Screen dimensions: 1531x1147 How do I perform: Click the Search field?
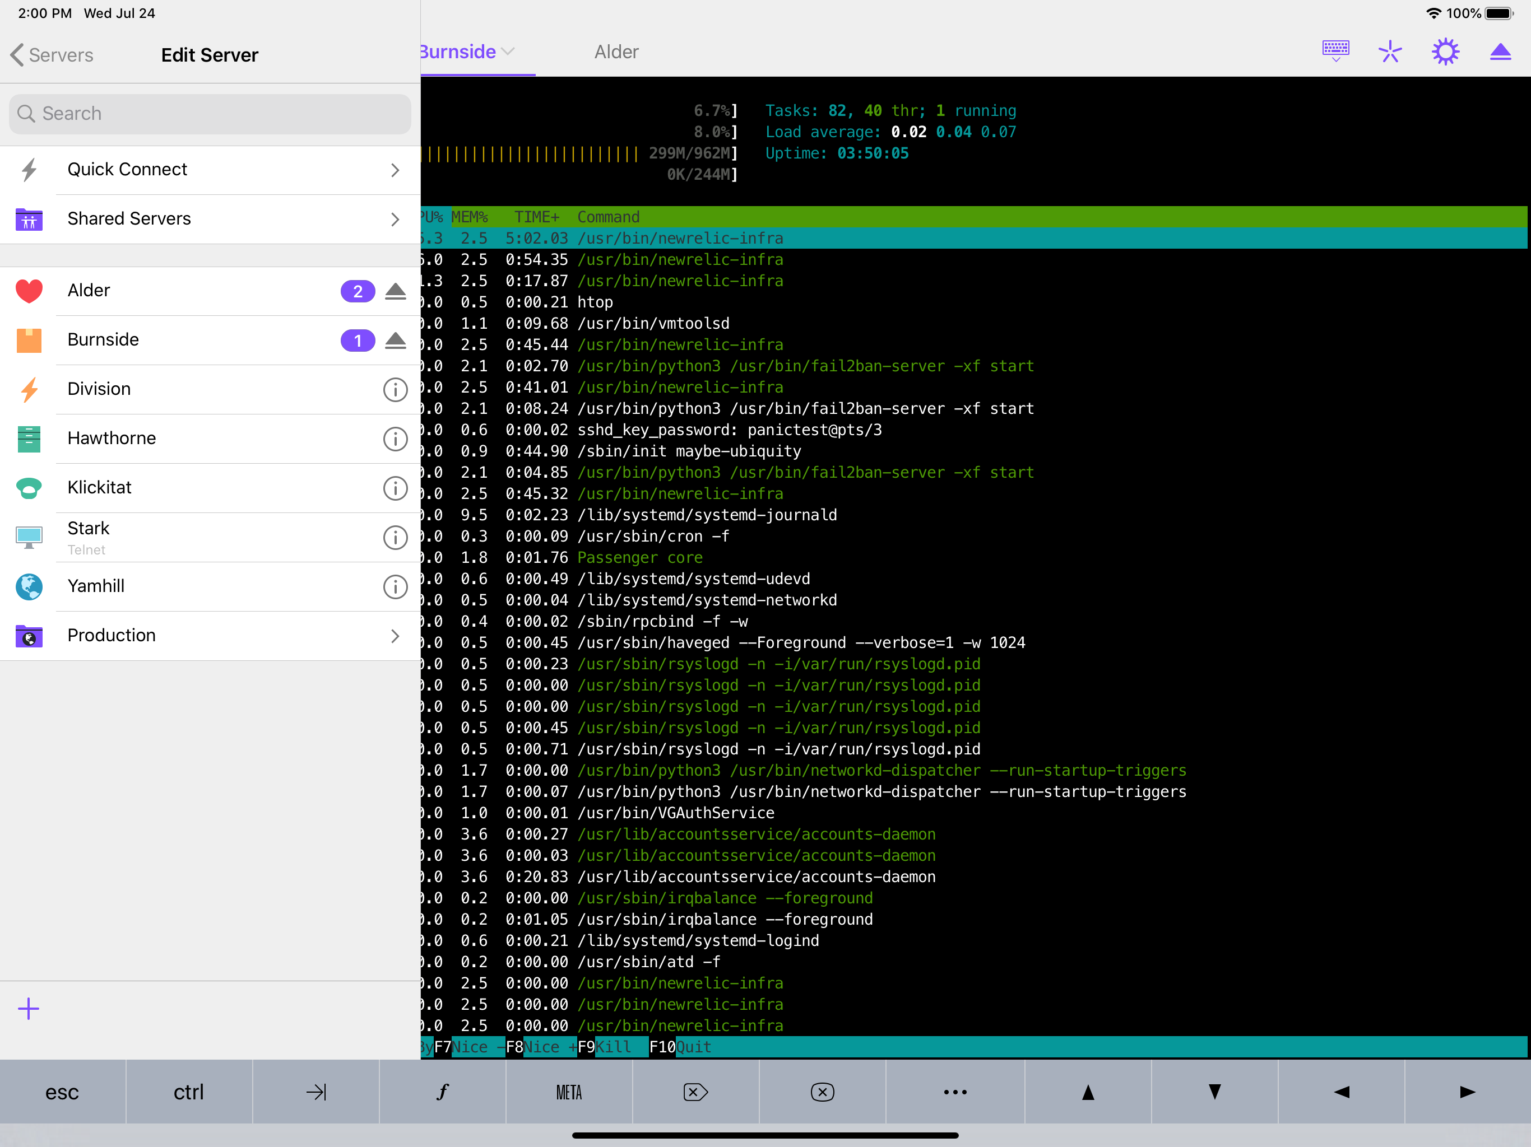tap(210, 114)
